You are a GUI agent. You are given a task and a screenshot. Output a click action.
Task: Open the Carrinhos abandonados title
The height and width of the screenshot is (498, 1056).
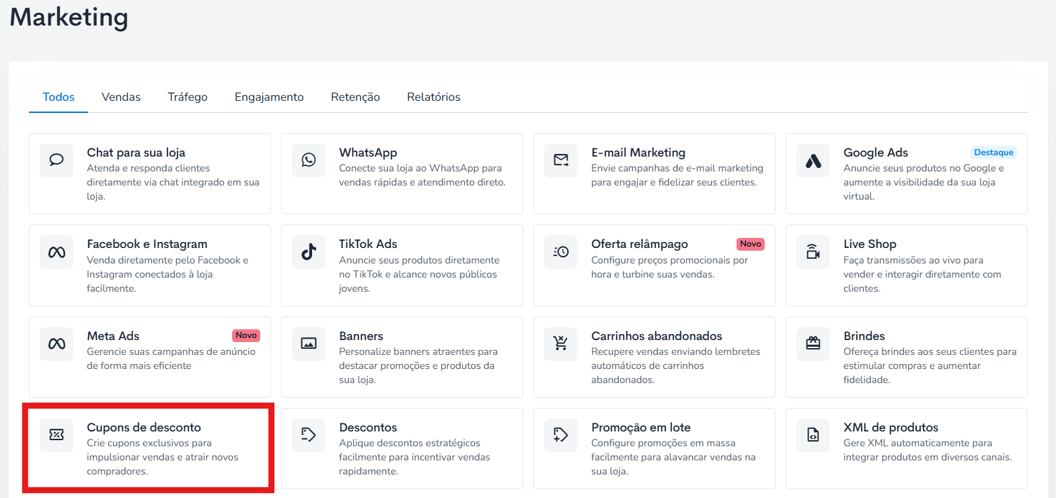pyautogui.click(x=656, y=336)
